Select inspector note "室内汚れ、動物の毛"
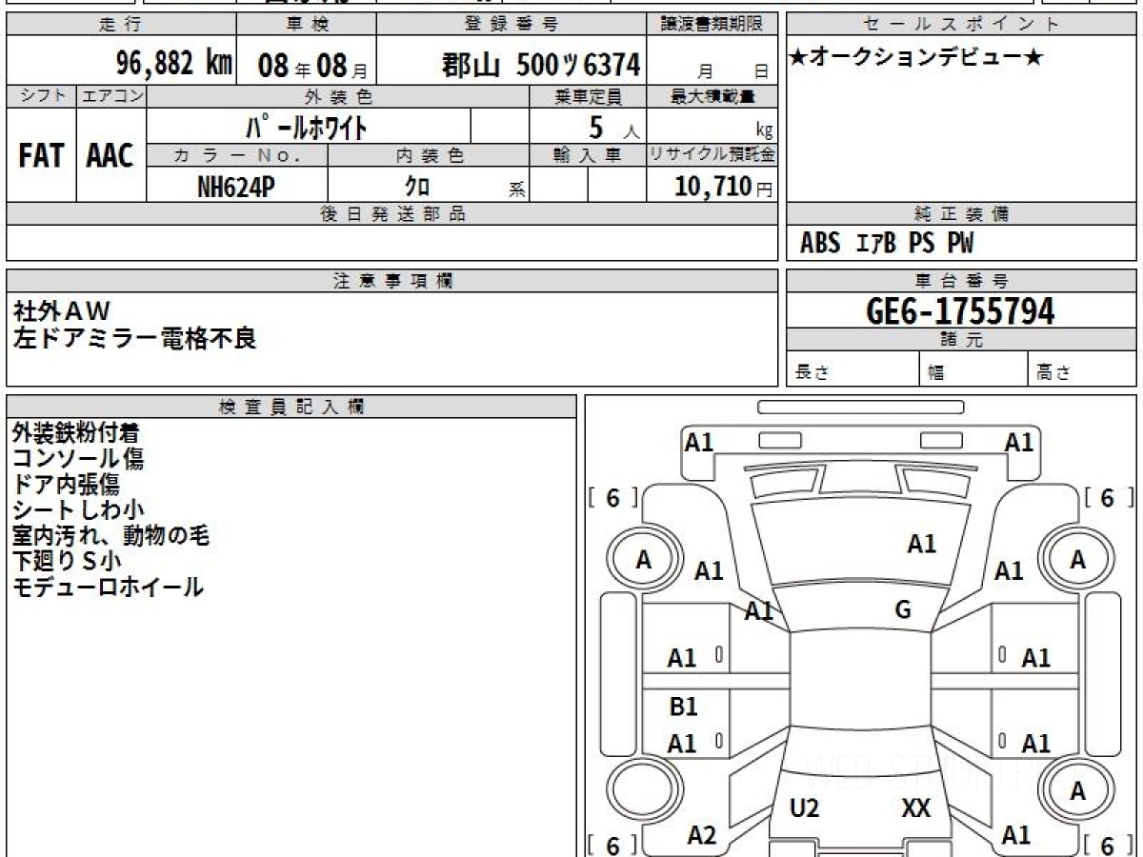Viewport: 1143px width, 857px height. 110,536
